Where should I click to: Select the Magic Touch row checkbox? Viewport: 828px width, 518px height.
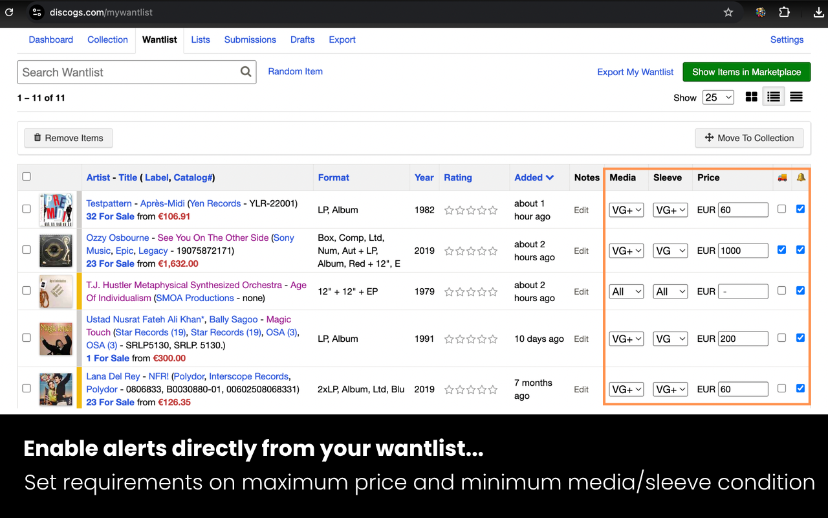27,337
